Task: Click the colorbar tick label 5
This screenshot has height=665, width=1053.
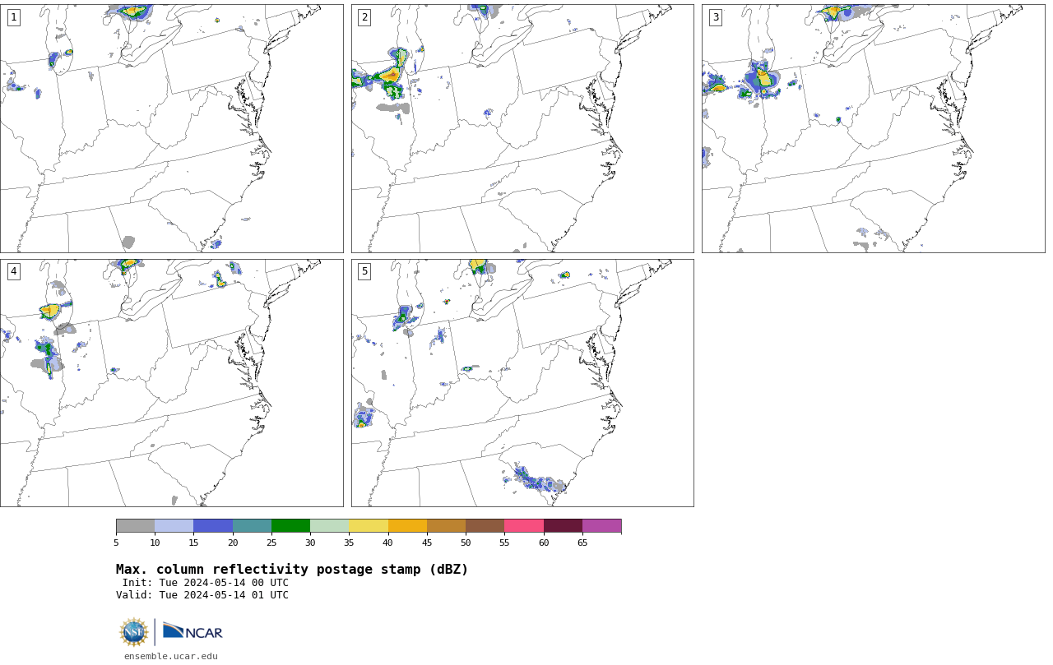Action: [116, 543]
